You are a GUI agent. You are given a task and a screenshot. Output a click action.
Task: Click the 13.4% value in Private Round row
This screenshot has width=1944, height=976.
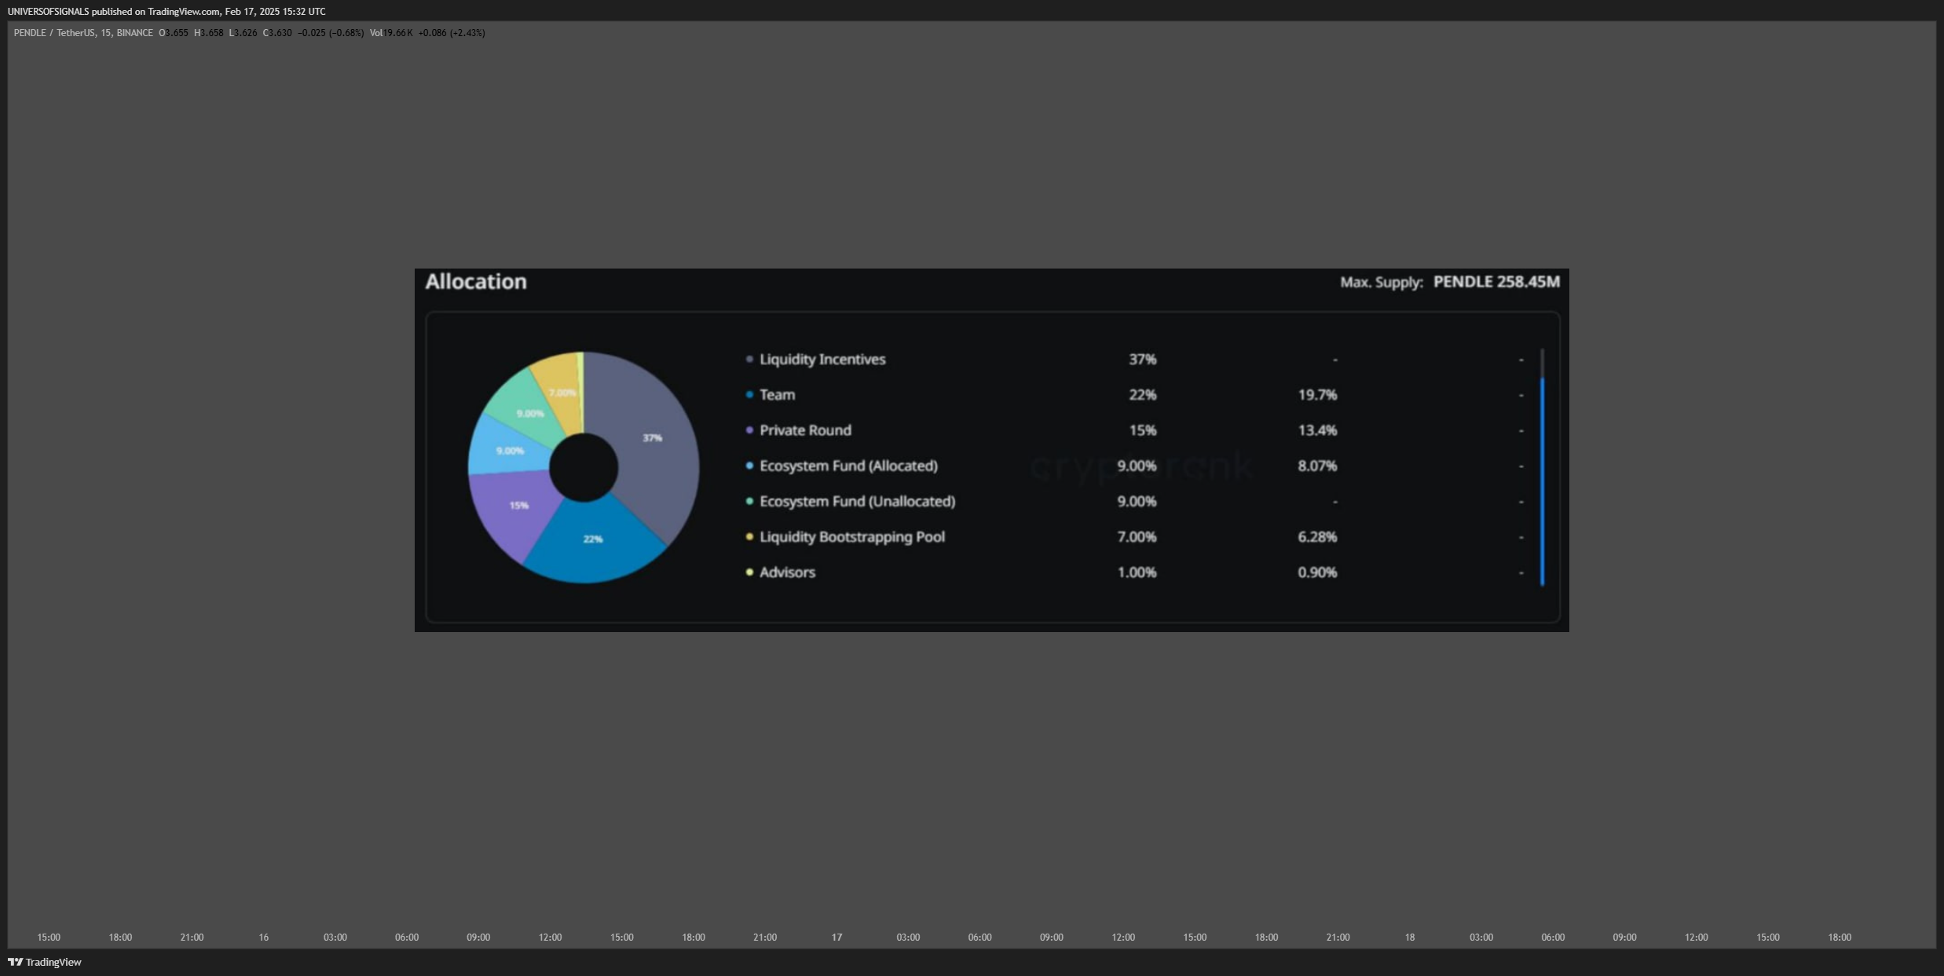tap(1317, 430)
